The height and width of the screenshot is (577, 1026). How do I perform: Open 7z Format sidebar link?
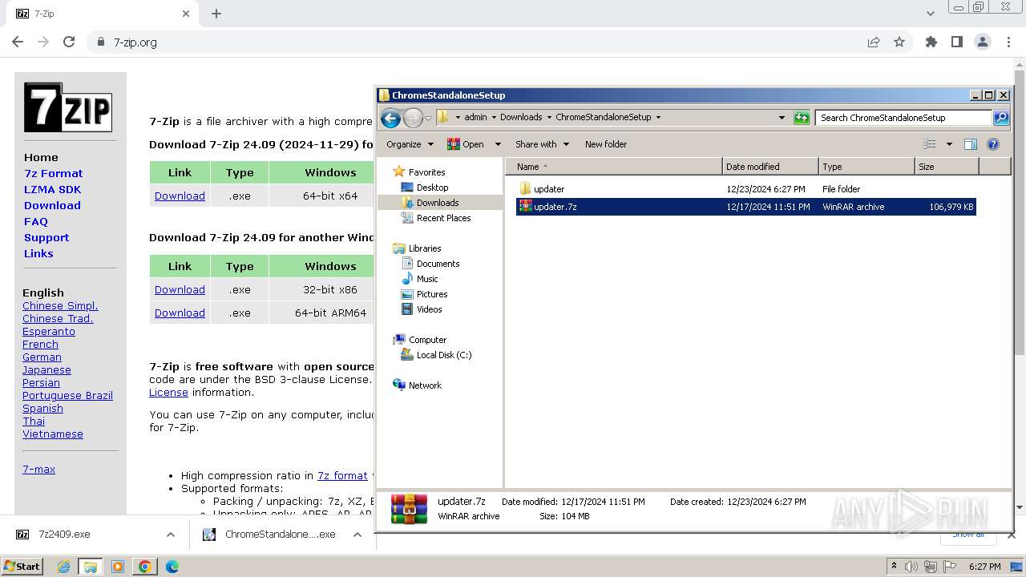point(53,173)
